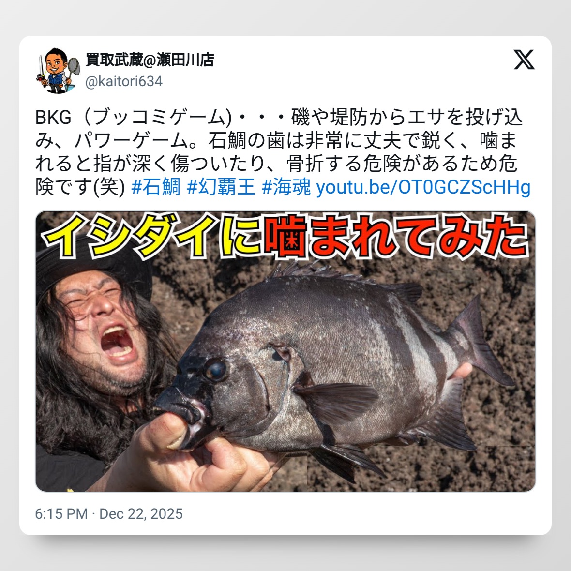This screenshot has width=571, height=571.
Task: Click the X logo in the tweet corner
Action: (524, 60)
